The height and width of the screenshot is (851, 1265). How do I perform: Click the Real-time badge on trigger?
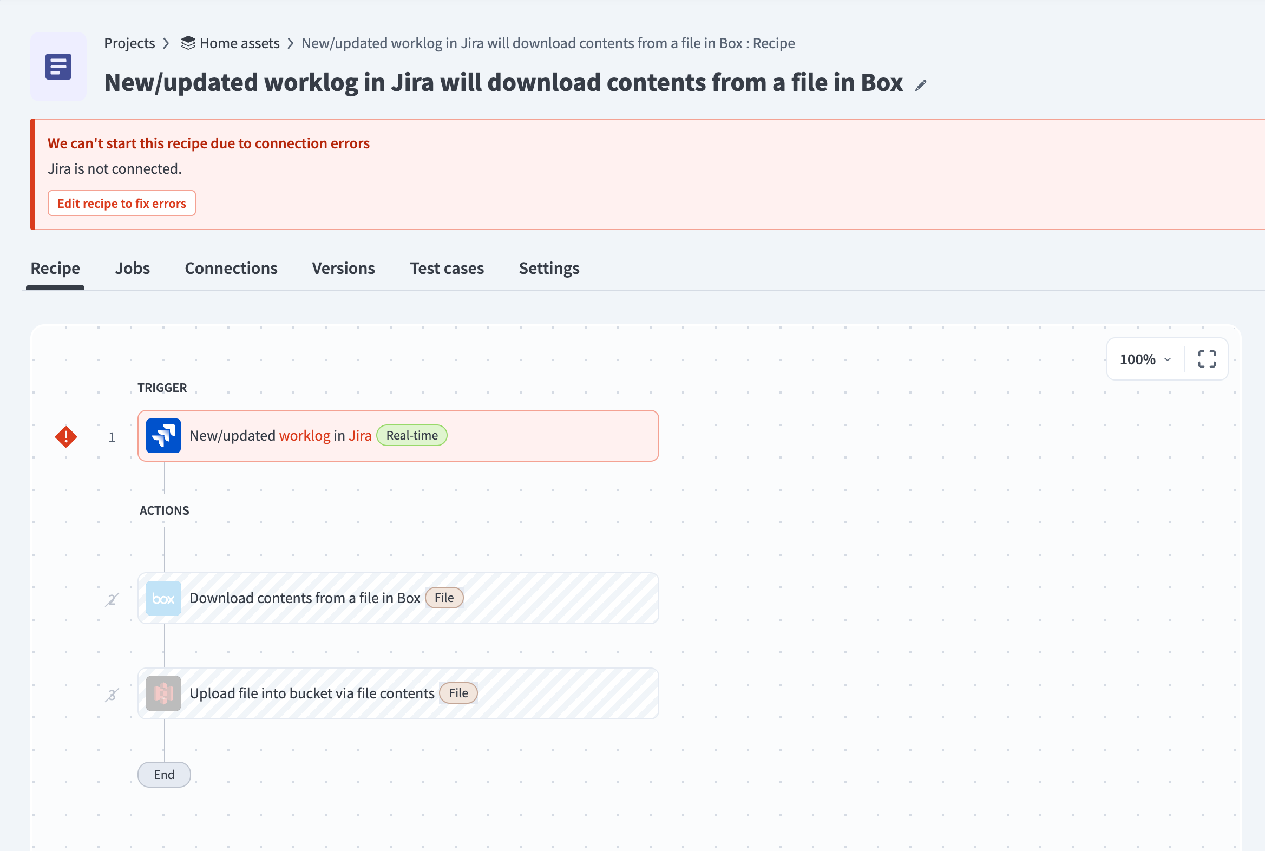[x=412, y=435]
